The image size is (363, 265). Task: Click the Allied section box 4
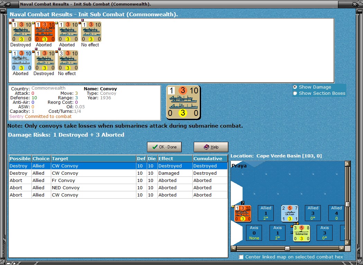(x=336, y=213)
